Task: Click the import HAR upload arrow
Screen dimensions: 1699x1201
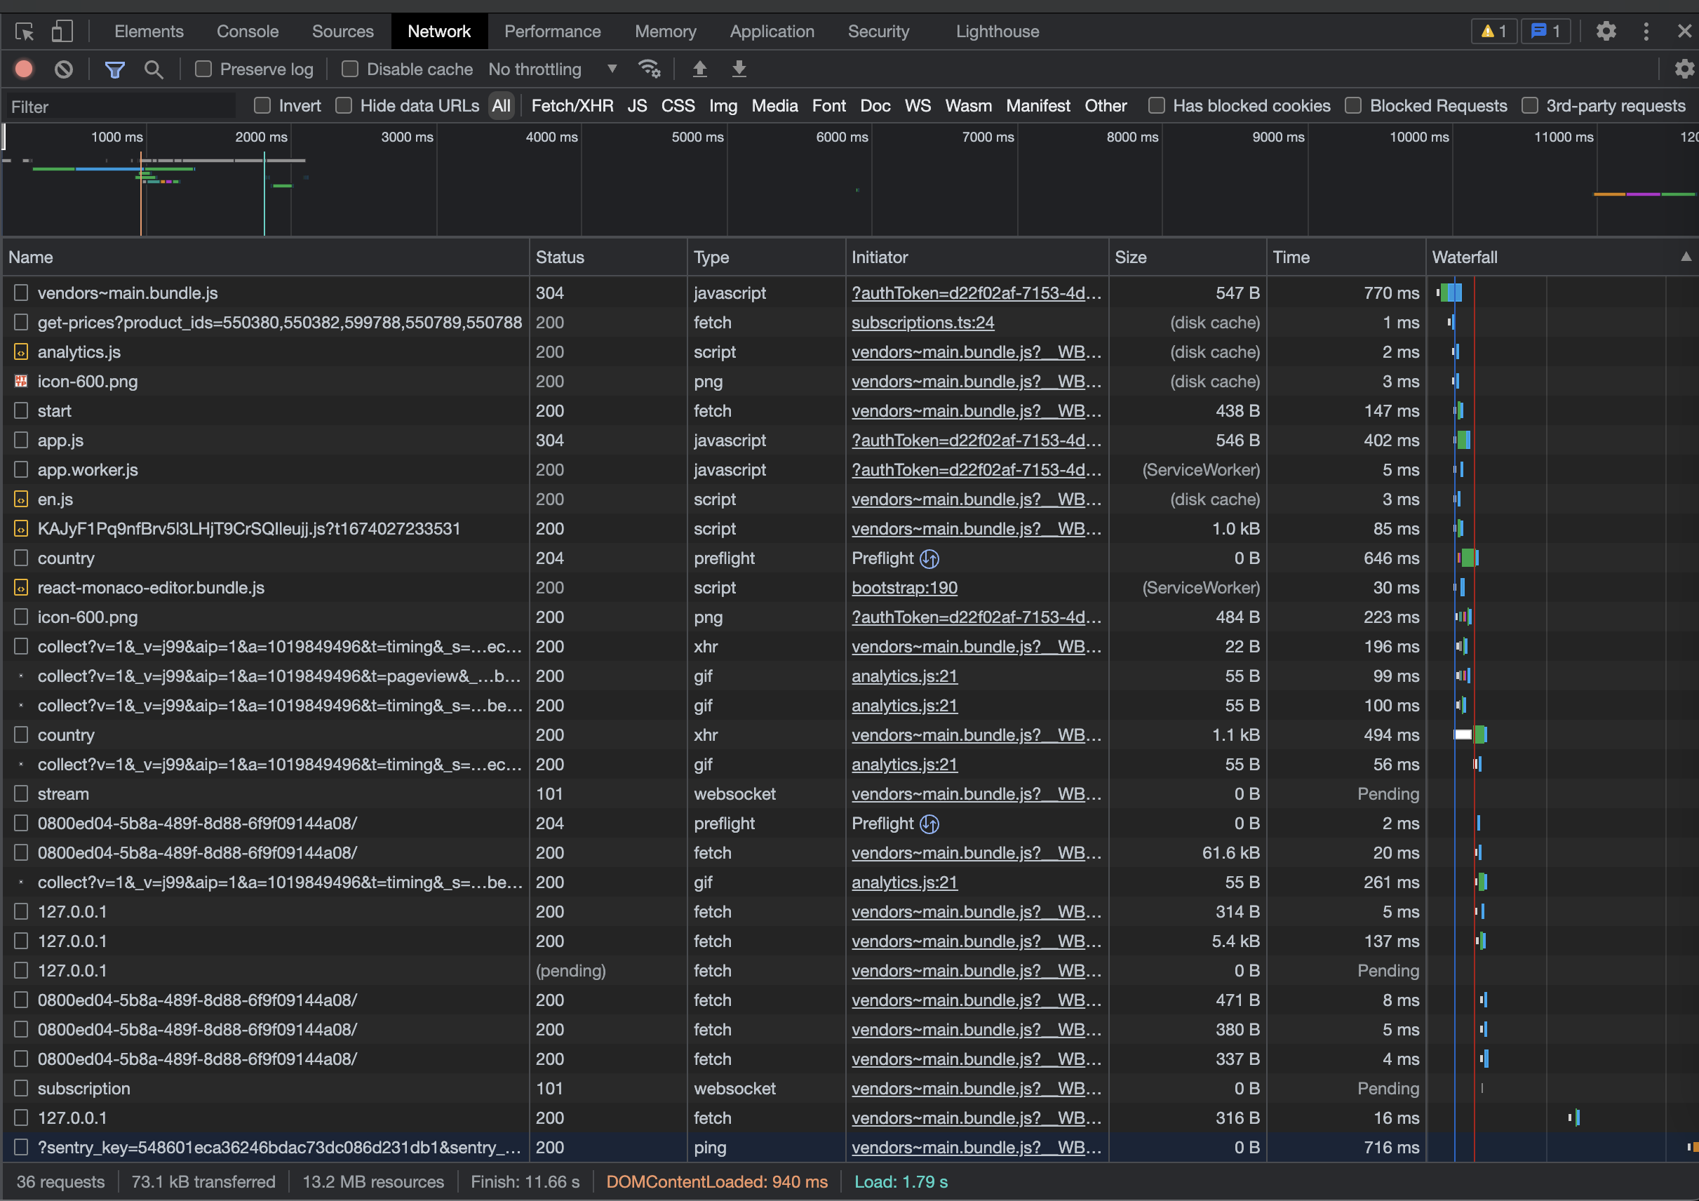Action: [699, 69]
